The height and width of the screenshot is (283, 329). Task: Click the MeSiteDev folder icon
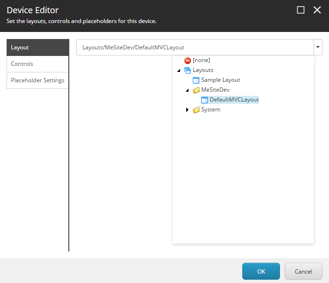[x=196, y=90]
